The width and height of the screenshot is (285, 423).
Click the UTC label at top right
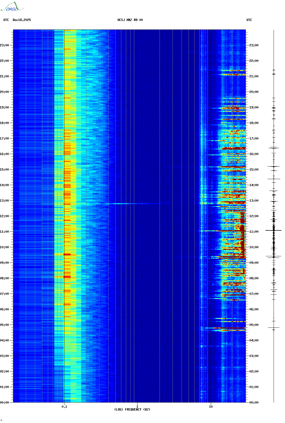(x=249, y=20)
